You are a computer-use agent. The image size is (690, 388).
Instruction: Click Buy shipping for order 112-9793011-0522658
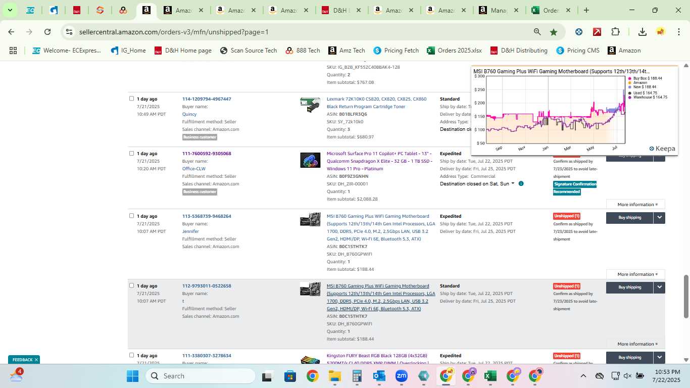[629, 287]
